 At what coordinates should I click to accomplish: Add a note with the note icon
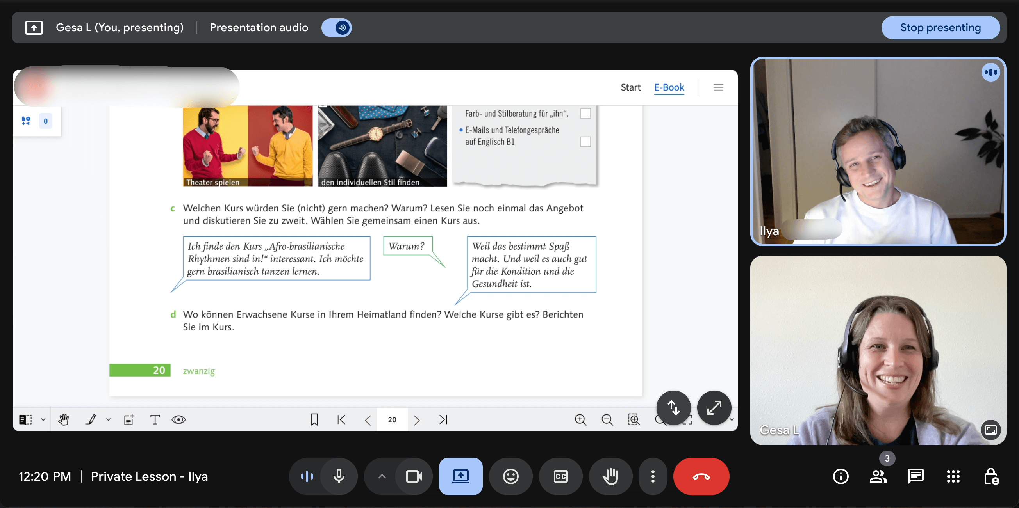128,419
